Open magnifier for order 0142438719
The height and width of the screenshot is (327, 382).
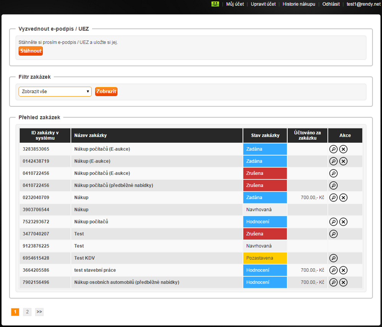pos(333,161)
